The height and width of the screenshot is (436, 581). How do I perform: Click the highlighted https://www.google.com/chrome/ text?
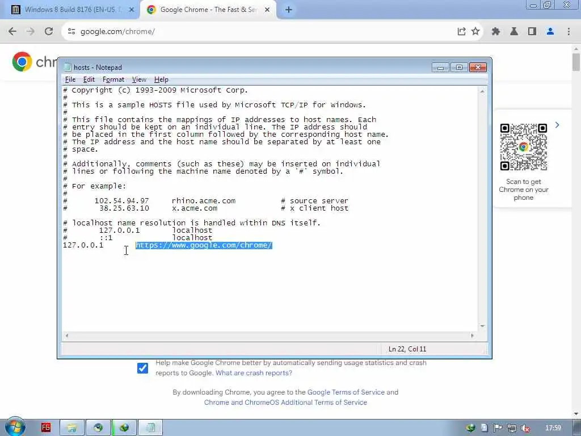pos(204,245)
